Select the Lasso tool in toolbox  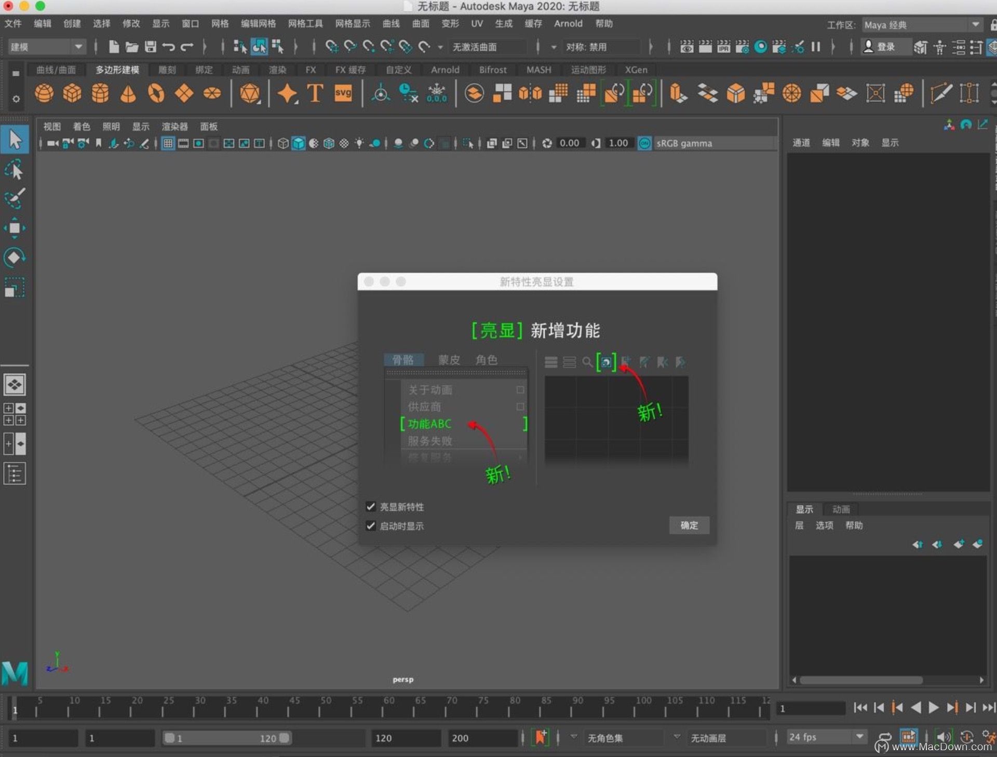15,170
